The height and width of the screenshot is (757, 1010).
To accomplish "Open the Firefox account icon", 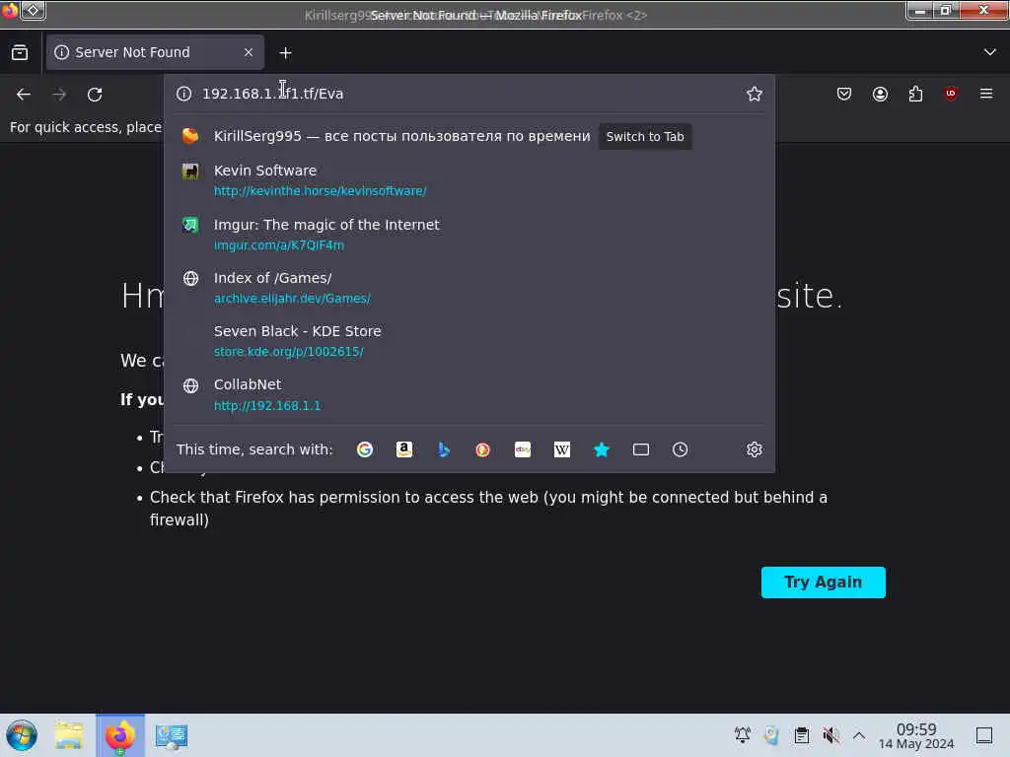I will coord(880,94).
